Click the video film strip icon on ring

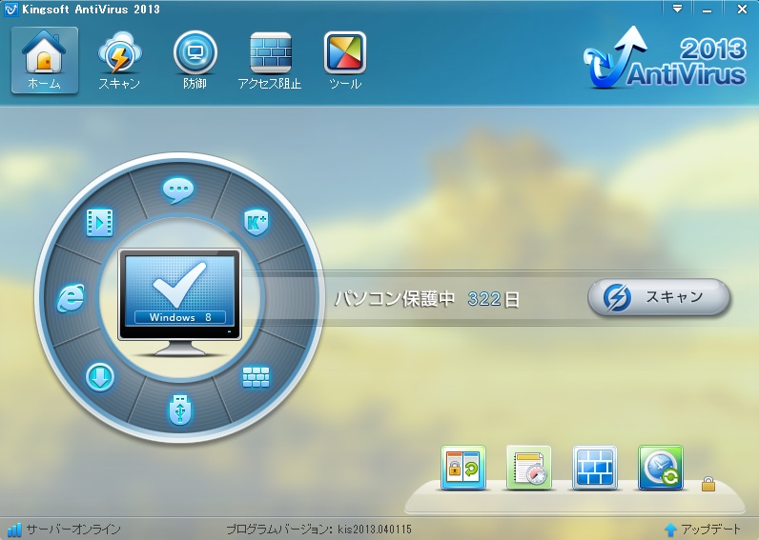99,223
